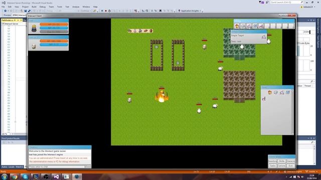Click the Save All icon in the toolbar

[29, 11]
